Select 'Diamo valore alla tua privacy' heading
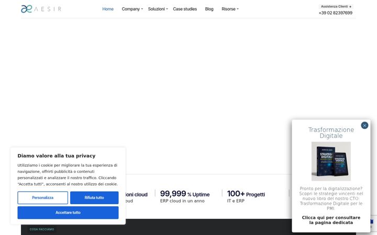Screen dimensions: 377x235 (57, 156)
